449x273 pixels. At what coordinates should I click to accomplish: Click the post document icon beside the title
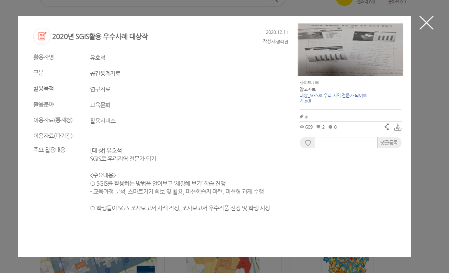pyautogui.click(x=42, y=36)
